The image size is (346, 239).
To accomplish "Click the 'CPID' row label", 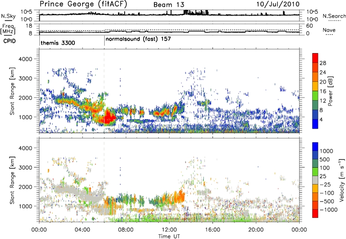I will point(10,41).
